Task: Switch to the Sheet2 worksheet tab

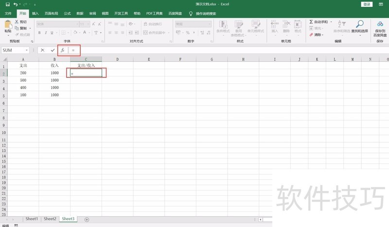Action: pyautogui.click(x=50, y=219)
